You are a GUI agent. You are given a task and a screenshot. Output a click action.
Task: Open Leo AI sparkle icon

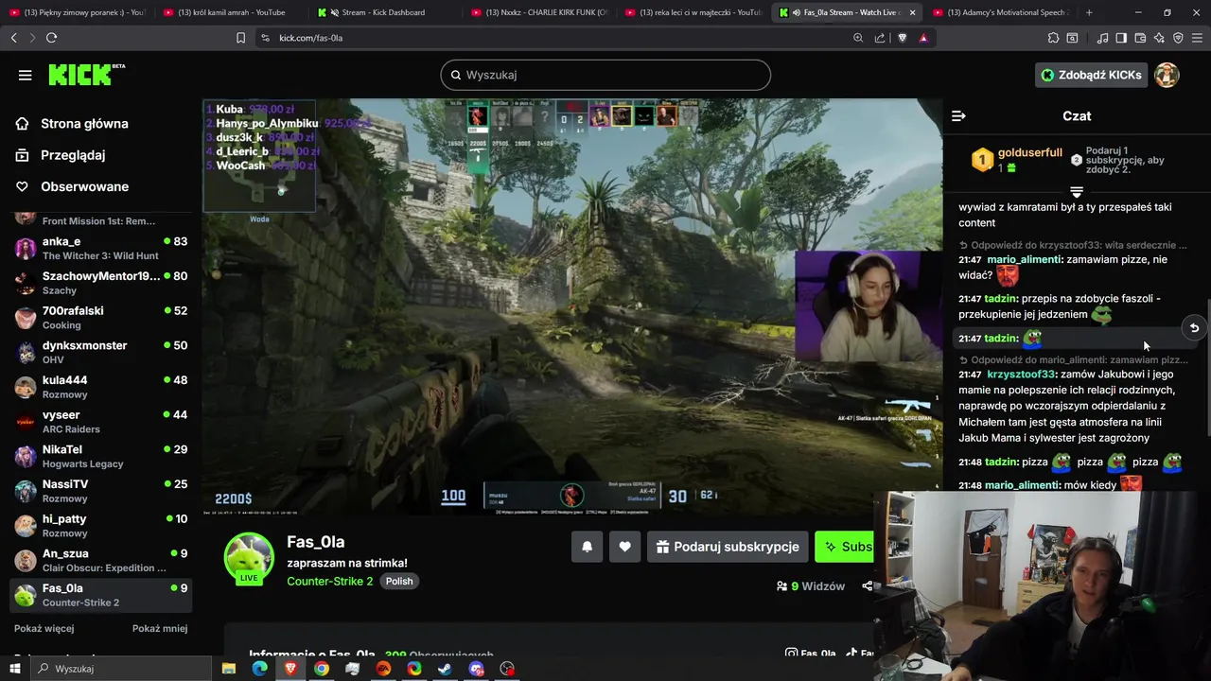coord(1159,38)
